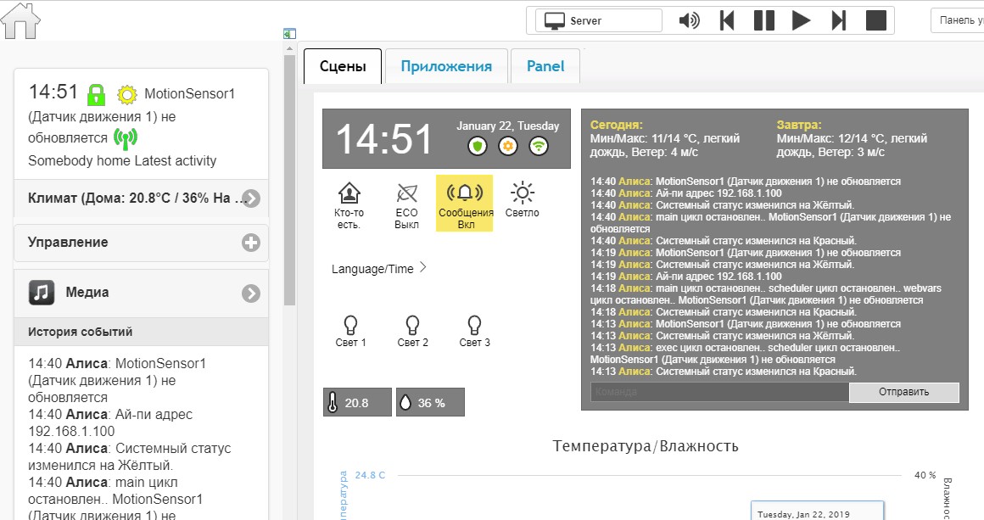Click the orange gear icon in clock panel
The height and width of the screenshot is (520, 984).
click(507, 147)
